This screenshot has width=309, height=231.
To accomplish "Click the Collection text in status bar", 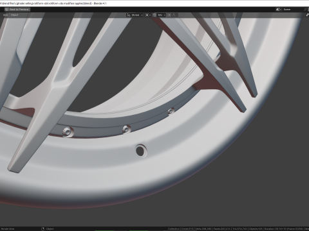I will (x=174, y=229).
